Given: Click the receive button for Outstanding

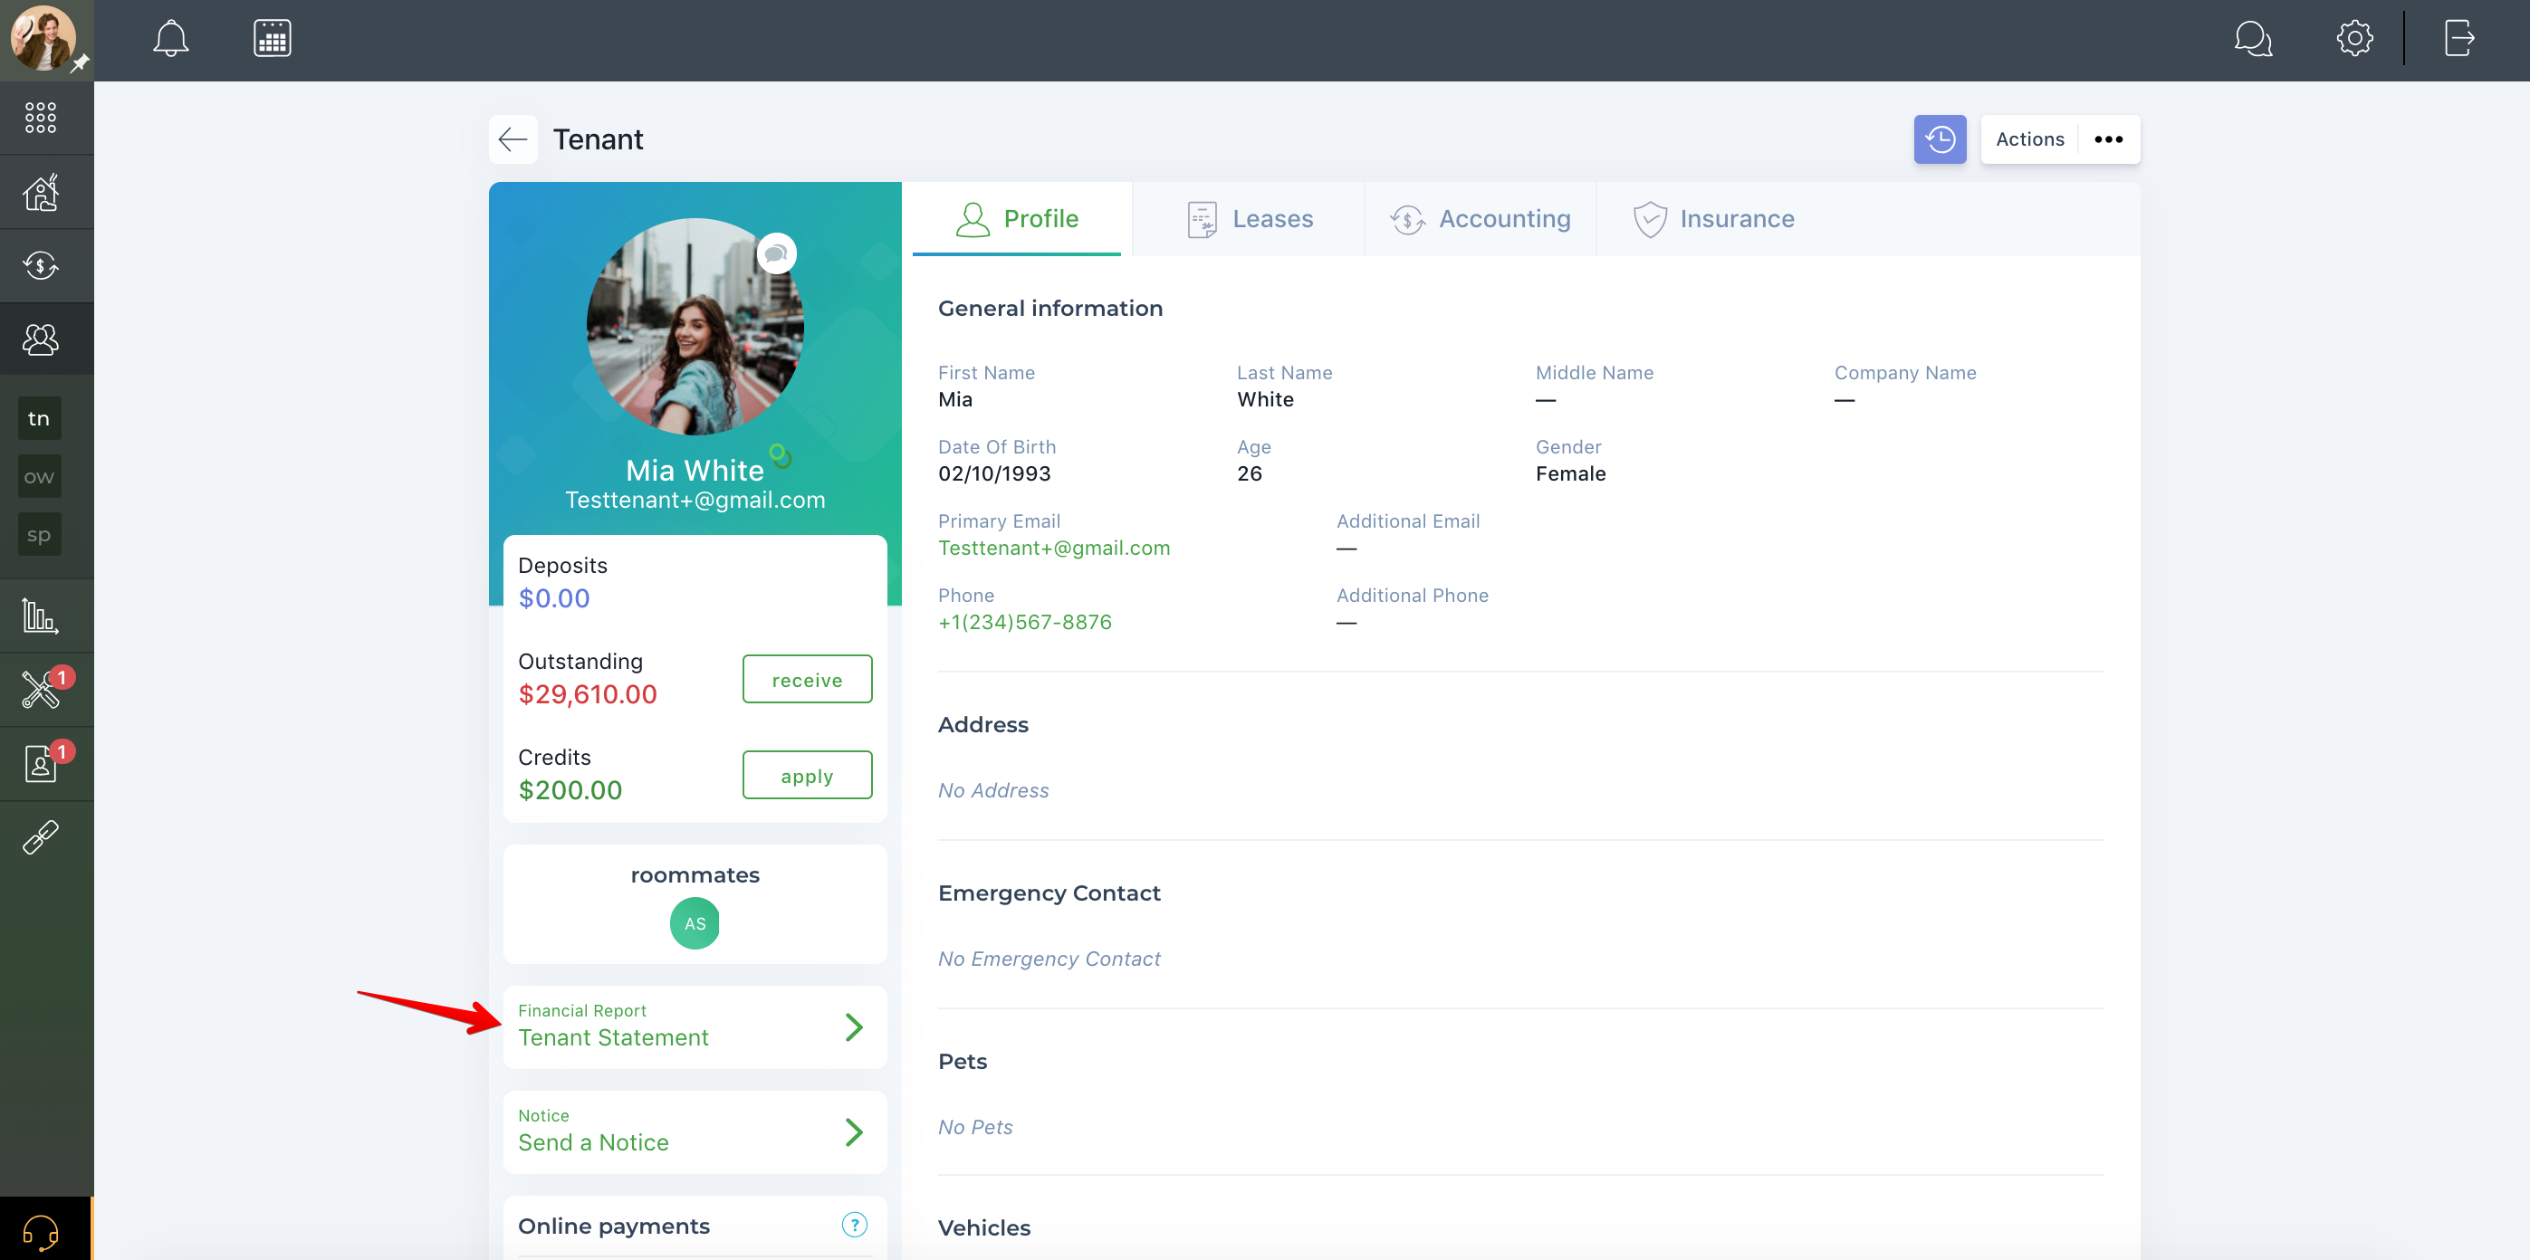Looking at the screenshot, I should (x=808, y=680).
